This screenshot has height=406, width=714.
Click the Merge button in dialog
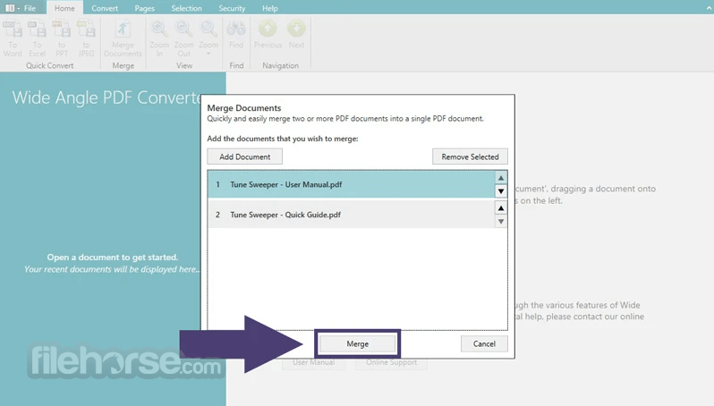pos(358,343)
